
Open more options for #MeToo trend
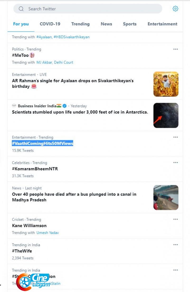(x=175, y=49)
